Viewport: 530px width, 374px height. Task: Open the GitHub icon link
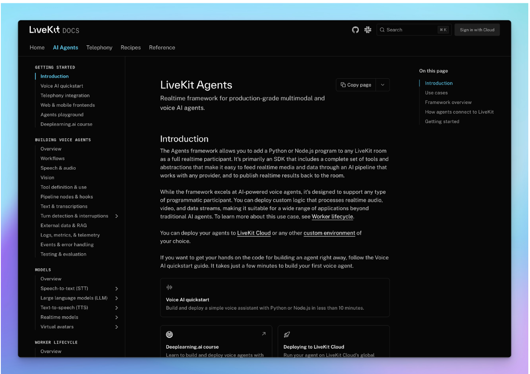pyautogui.click(x=355, y=30)
